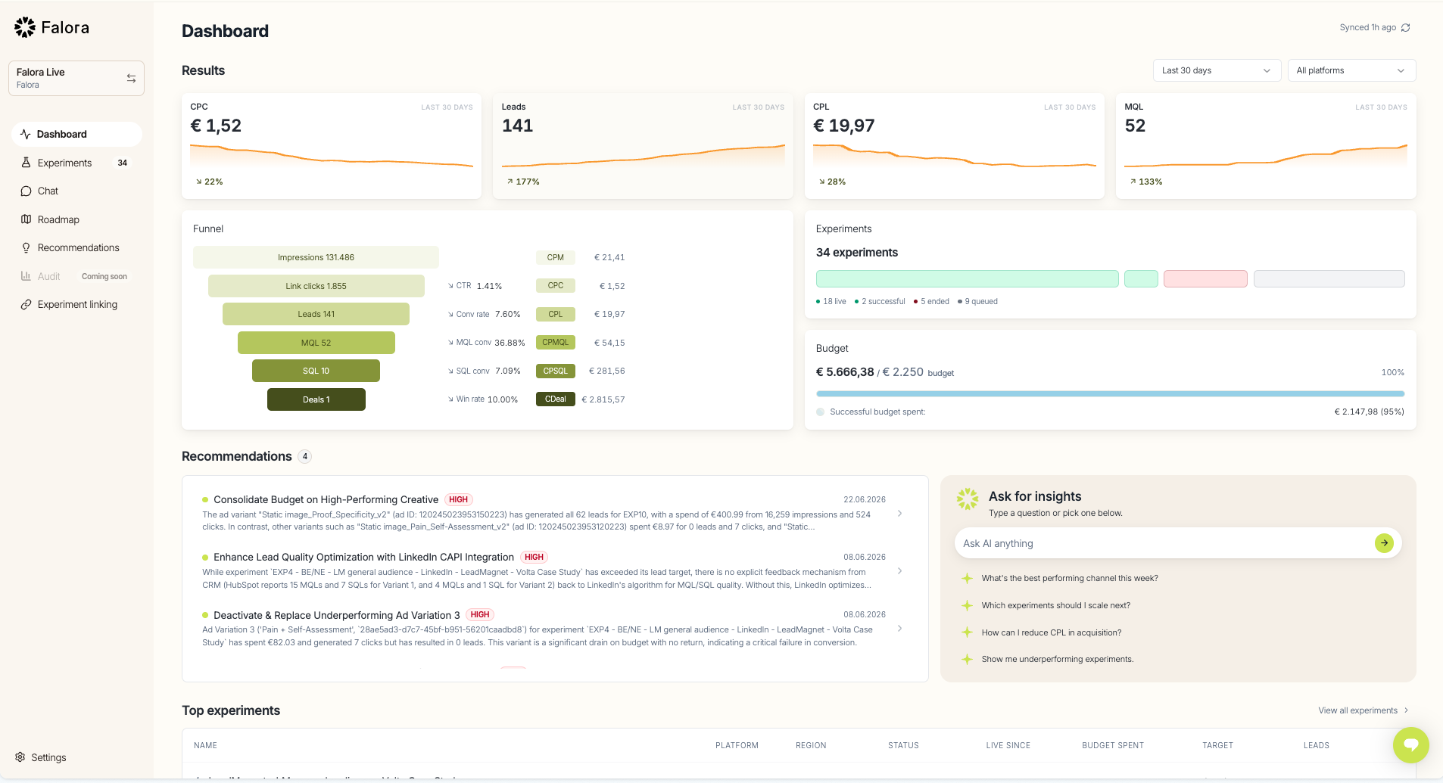The height and width of the screenshot is (783, 1443).
Task: Click the Recommendations count badge 4
Action: pos(305,456)
